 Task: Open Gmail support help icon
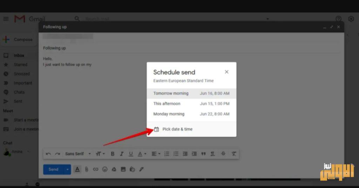(339, 19)
